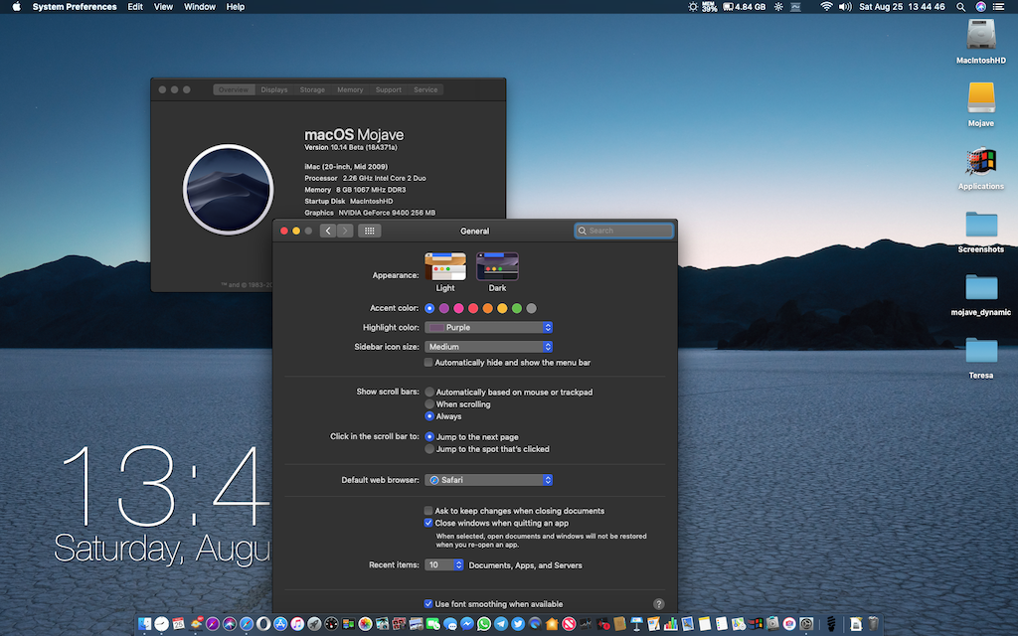Switch to the Support tab in About This Mac
The width and height of the screenshot is (1018, 636).
point(389,89)
